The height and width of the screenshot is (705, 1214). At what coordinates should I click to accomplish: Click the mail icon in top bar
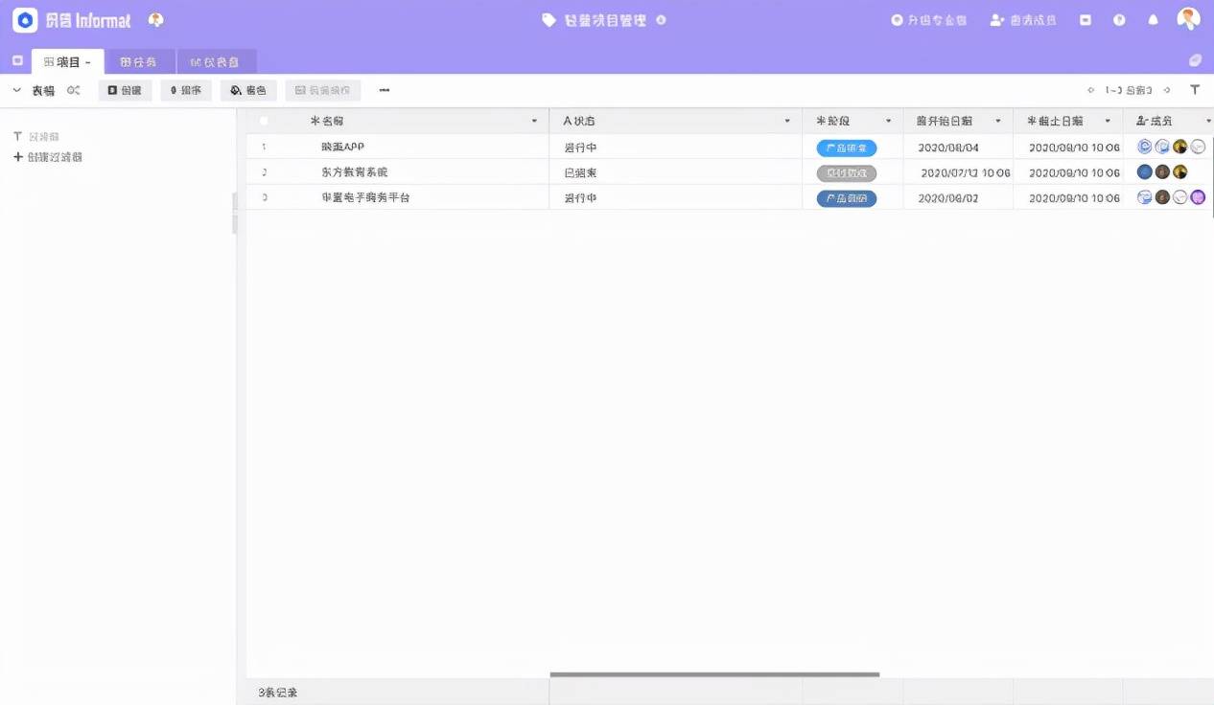tap(1086, 19)
